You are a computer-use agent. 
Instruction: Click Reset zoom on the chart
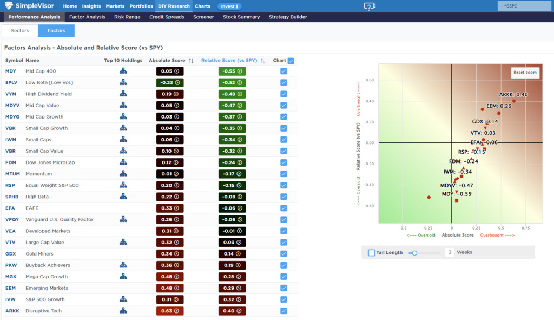tap(525, 72)
